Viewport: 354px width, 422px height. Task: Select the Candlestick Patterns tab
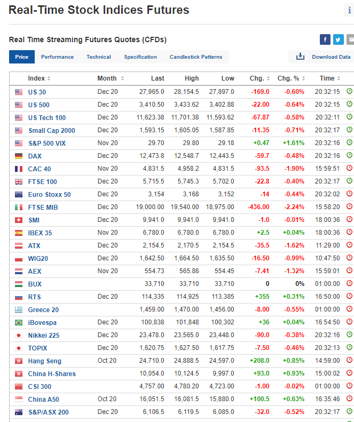pyautogui.click(x=196, y=57)
